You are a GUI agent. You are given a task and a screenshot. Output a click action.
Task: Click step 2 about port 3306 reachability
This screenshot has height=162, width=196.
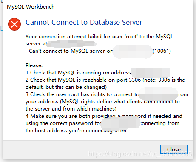(105, 80)
